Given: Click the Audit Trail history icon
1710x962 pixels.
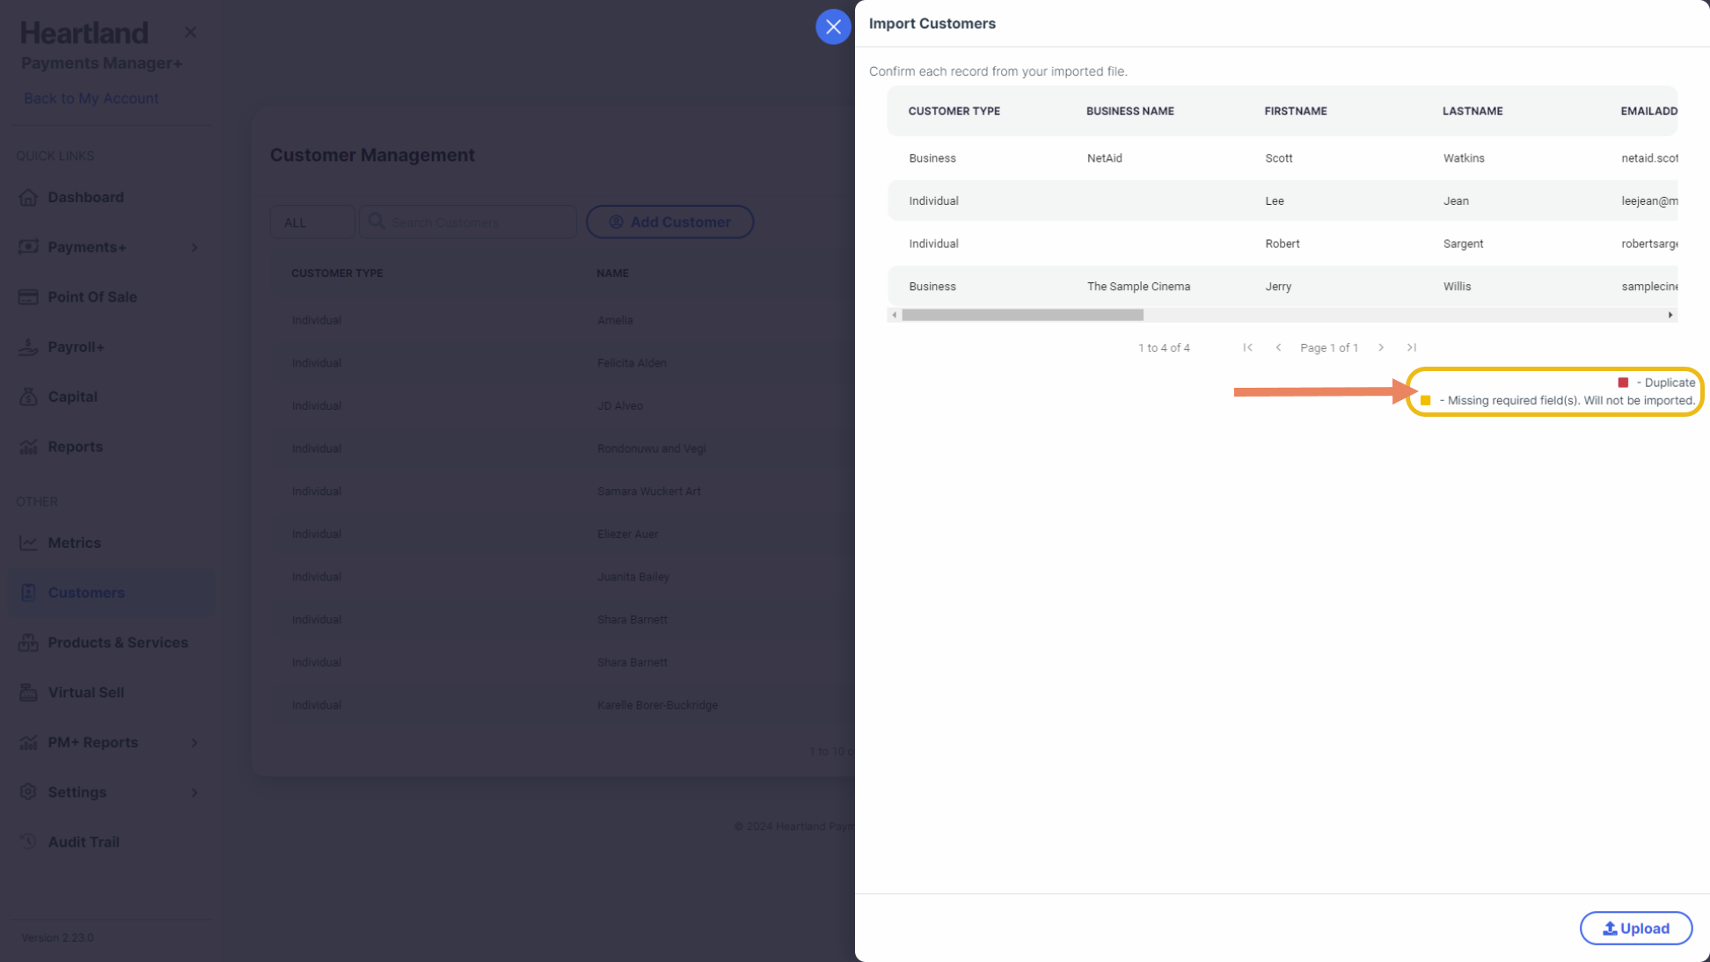Looking at the screenshot, I should [x=28, y=842].
